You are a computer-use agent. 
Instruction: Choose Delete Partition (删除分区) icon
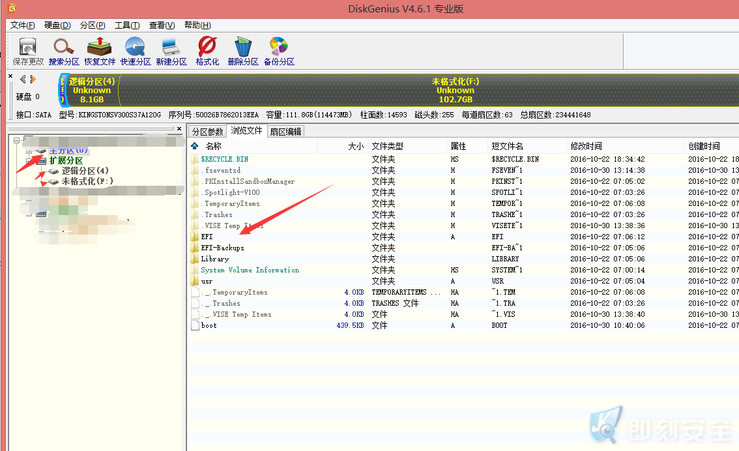pyautogui.click(x=243, y=51)
